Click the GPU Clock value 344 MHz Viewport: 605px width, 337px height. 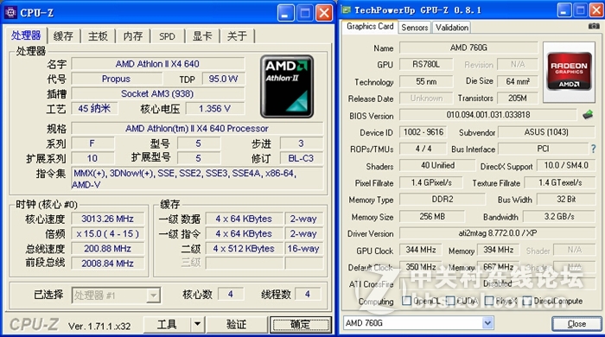420,250
